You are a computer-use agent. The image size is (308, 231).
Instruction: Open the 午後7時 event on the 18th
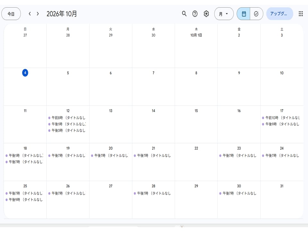pos(24,162)
